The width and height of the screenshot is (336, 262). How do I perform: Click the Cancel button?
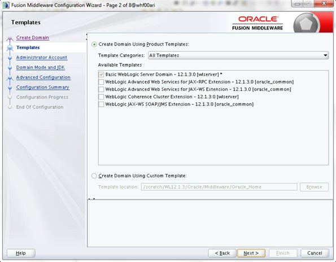(x=315, y=253)
